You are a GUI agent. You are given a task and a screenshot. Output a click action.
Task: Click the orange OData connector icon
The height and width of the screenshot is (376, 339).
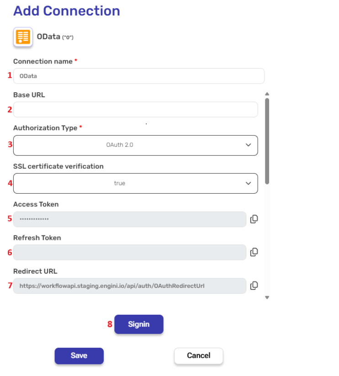[x=23, y=37]
